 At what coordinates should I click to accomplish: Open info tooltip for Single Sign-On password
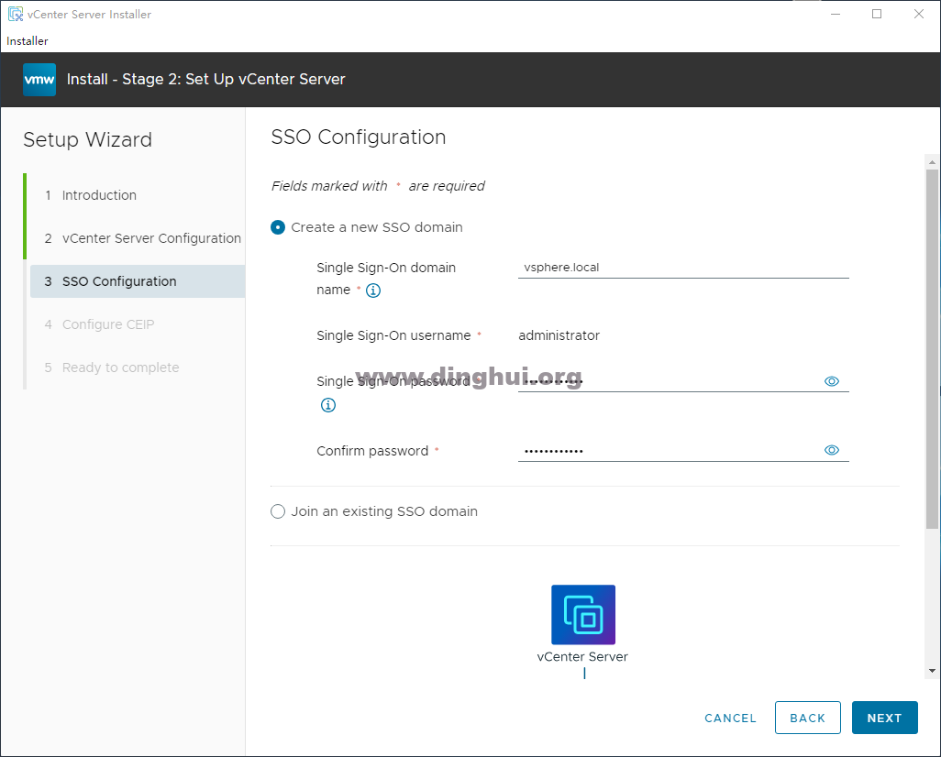[x=328, y=405]
